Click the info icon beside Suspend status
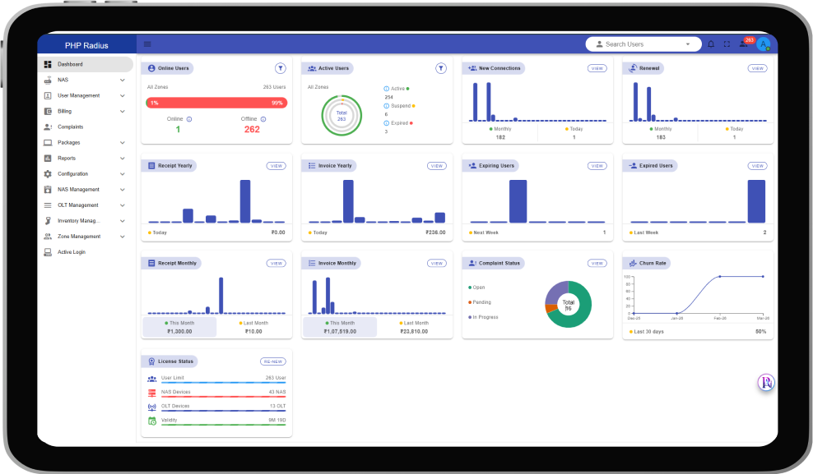 coord(387,106)
